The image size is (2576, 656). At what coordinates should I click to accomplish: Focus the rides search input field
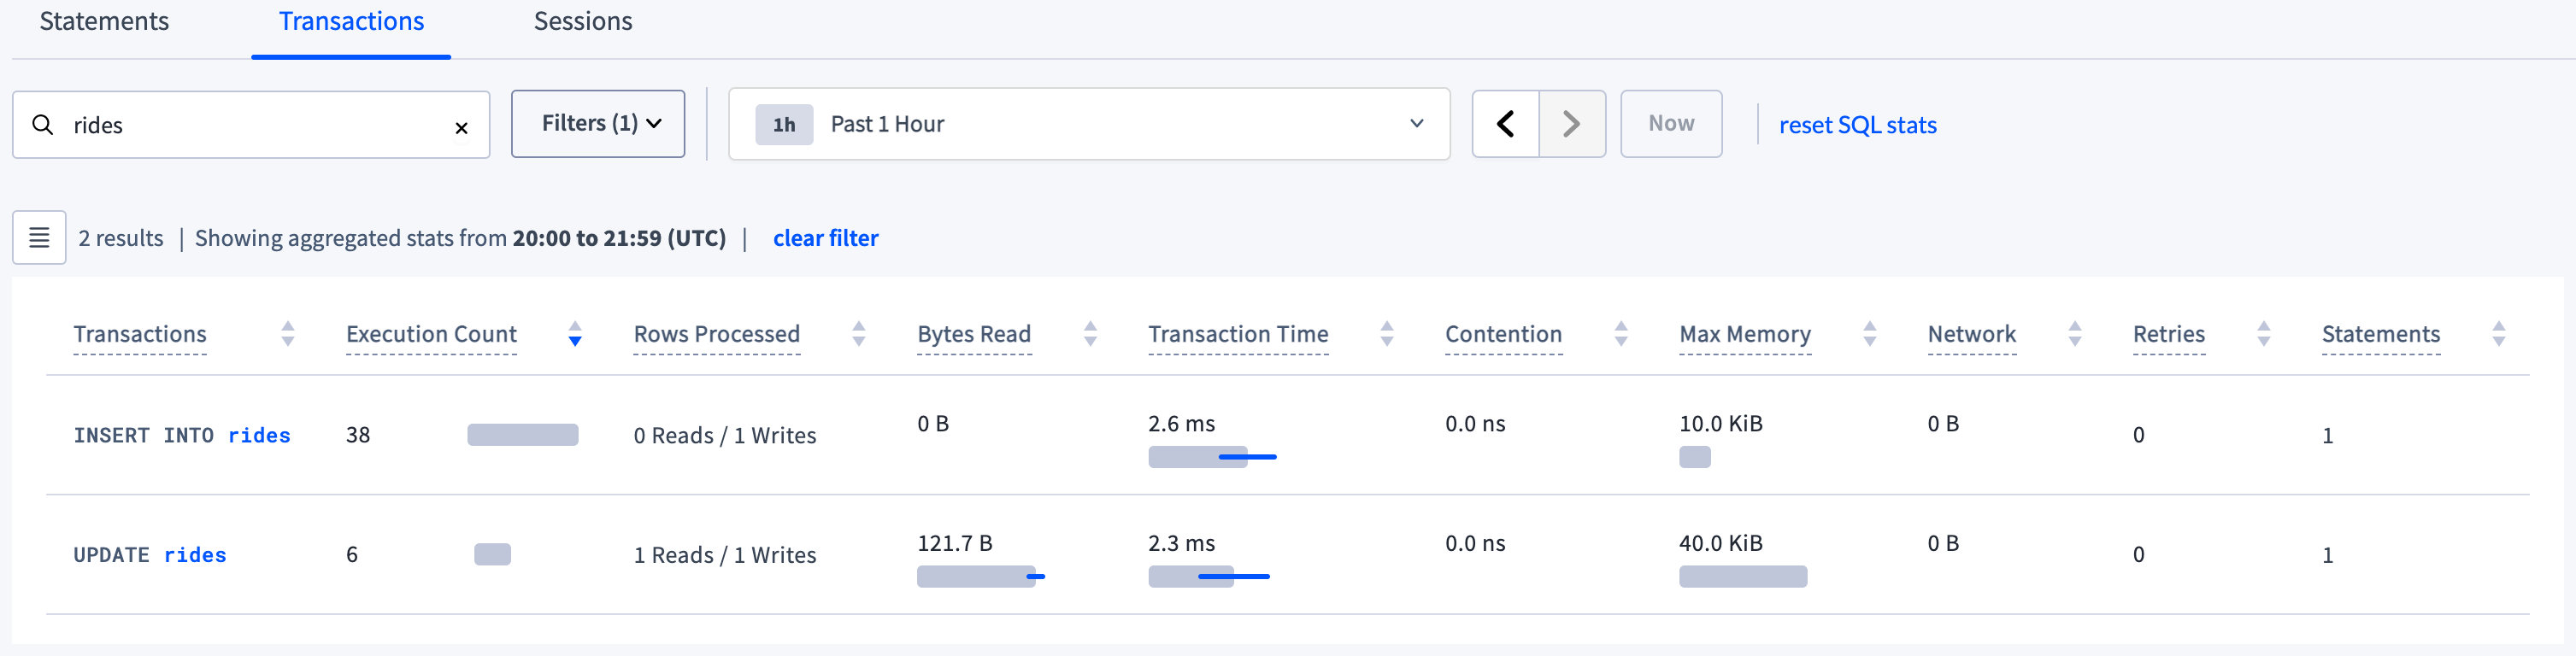(250, 125)
